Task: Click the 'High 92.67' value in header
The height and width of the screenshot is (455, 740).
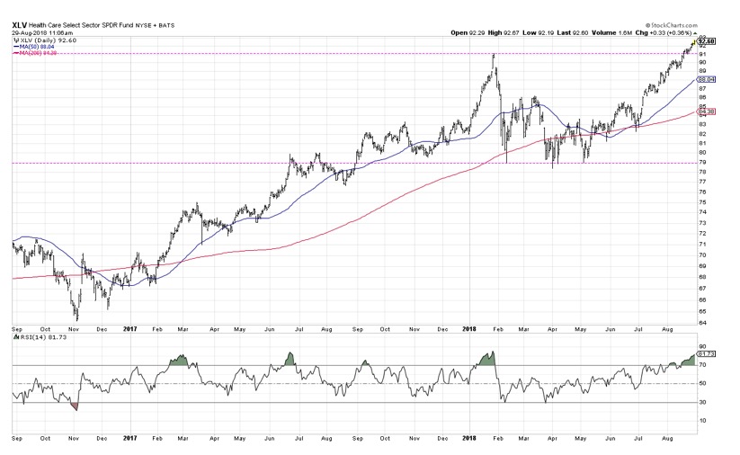Action: click(x=504, y=33)
